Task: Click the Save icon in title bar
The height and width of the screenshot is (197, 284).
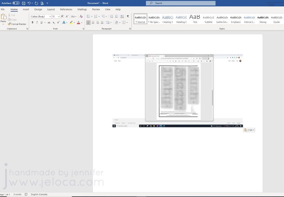Action: coord(23,3)
